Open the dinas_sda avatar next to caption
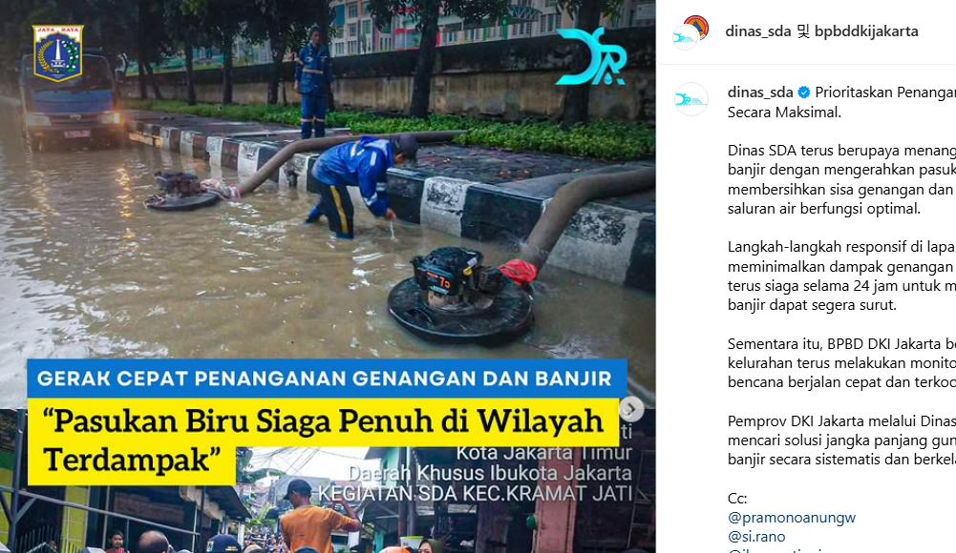The height and width of the screenshot is (553, 956). click(x=690, y=99)
